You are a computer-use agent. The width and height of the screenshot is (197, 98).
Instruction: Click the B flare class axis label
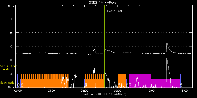[11, 60]
